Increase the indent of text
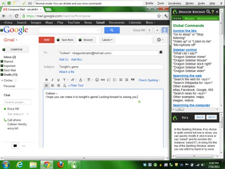 pyautogui.click(x=127, y=80)
